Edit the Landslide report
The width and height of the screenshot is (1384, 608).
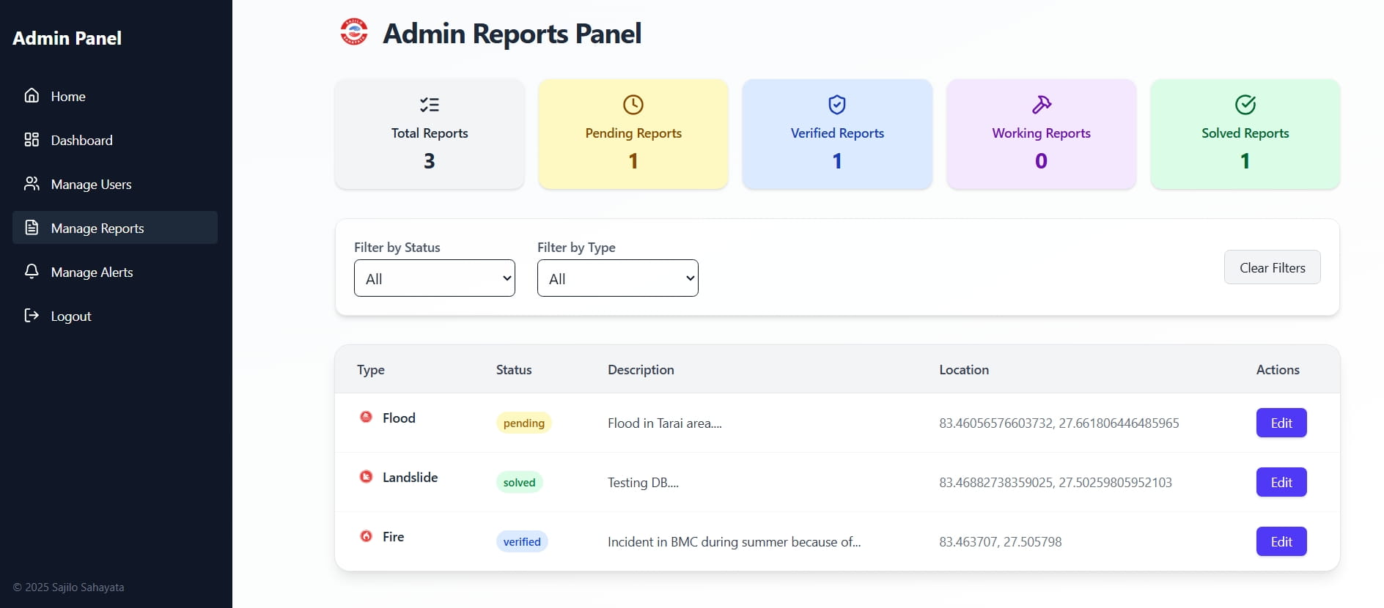1281,482
